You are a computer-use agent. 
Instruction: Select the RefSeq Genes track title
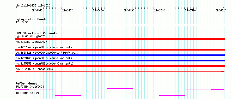pos(27,83)
